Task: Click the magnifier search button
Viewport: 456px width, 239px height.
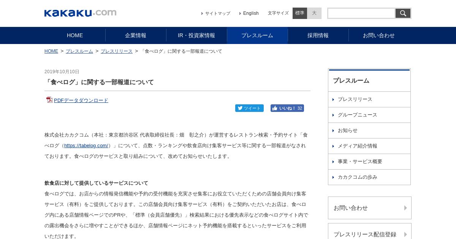Action: tap(403, 13)
